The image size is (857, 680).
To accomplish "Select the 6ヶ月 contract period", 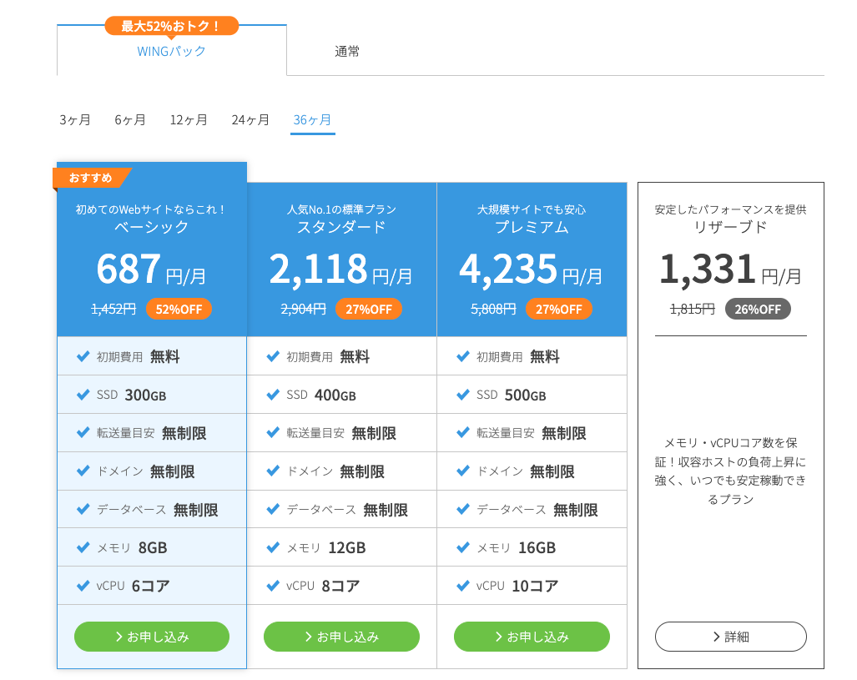I will coord(130,119).
